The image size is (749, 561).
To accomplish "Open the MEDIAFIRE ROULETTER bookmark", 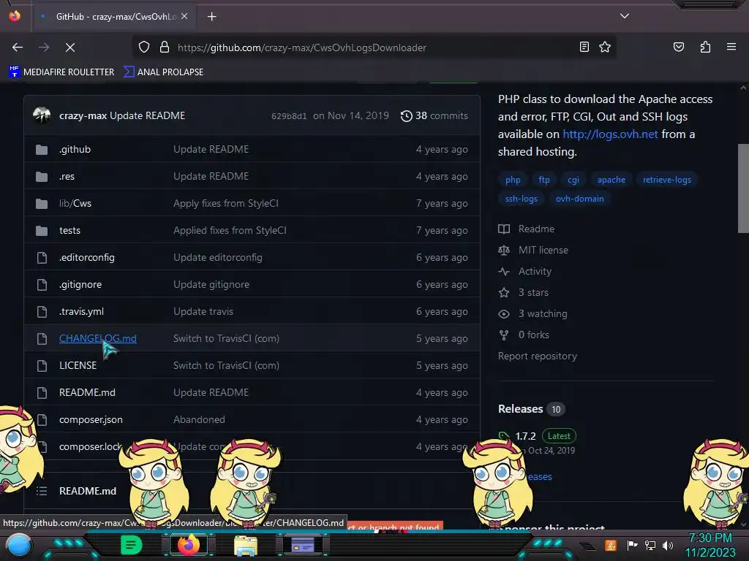I will coord(61,72).
